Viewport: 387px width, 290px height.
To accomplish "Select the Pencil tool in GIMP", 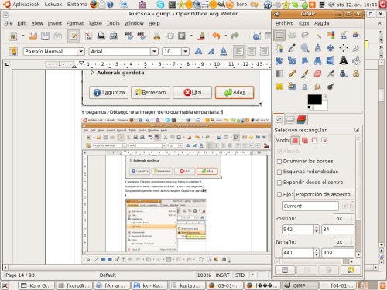I will [292, 73].
